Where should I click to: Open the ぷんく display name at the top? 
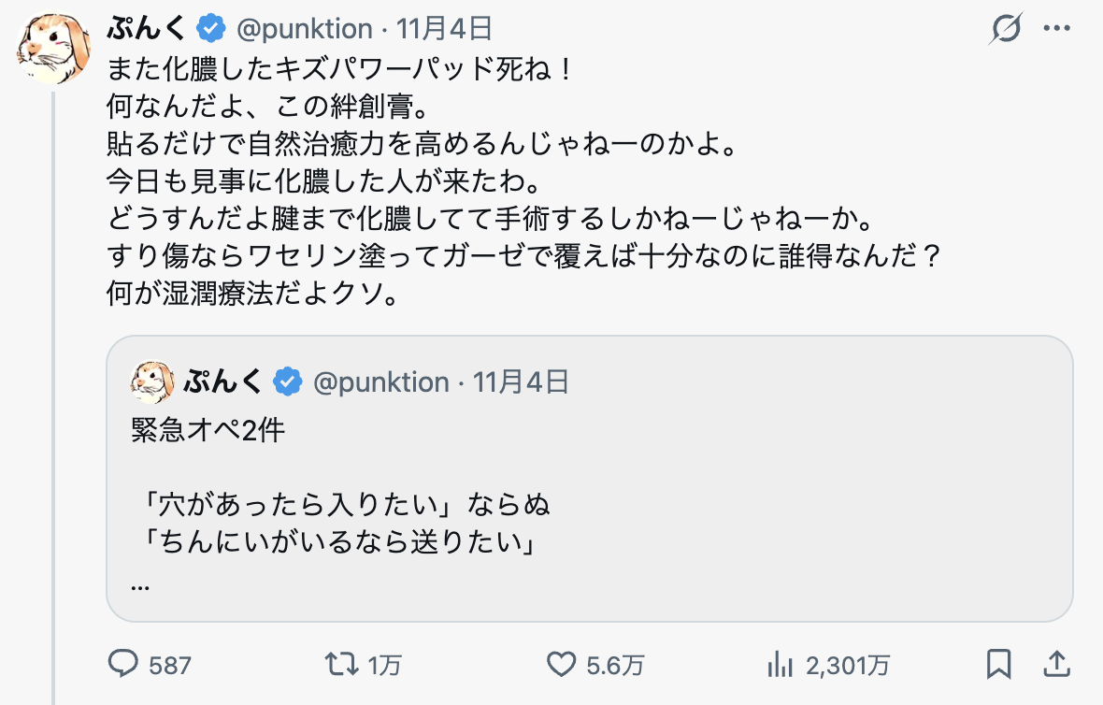(x=148, y=29)
